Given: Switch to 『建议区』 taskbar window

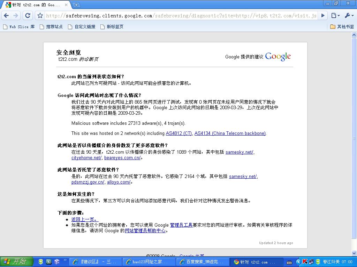Looking at the screenshot, I should click(x=95, y=262).
